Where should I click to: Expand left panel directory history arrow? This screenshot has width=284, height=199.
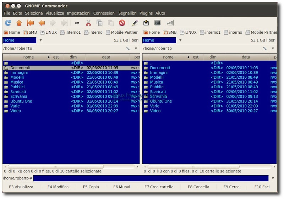(x=136, y=49)
